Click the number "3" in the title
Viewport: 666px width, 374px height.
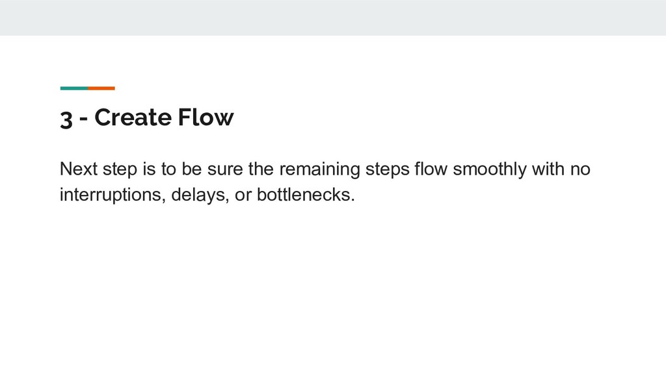pyautogui.click(x=66, y=119)
